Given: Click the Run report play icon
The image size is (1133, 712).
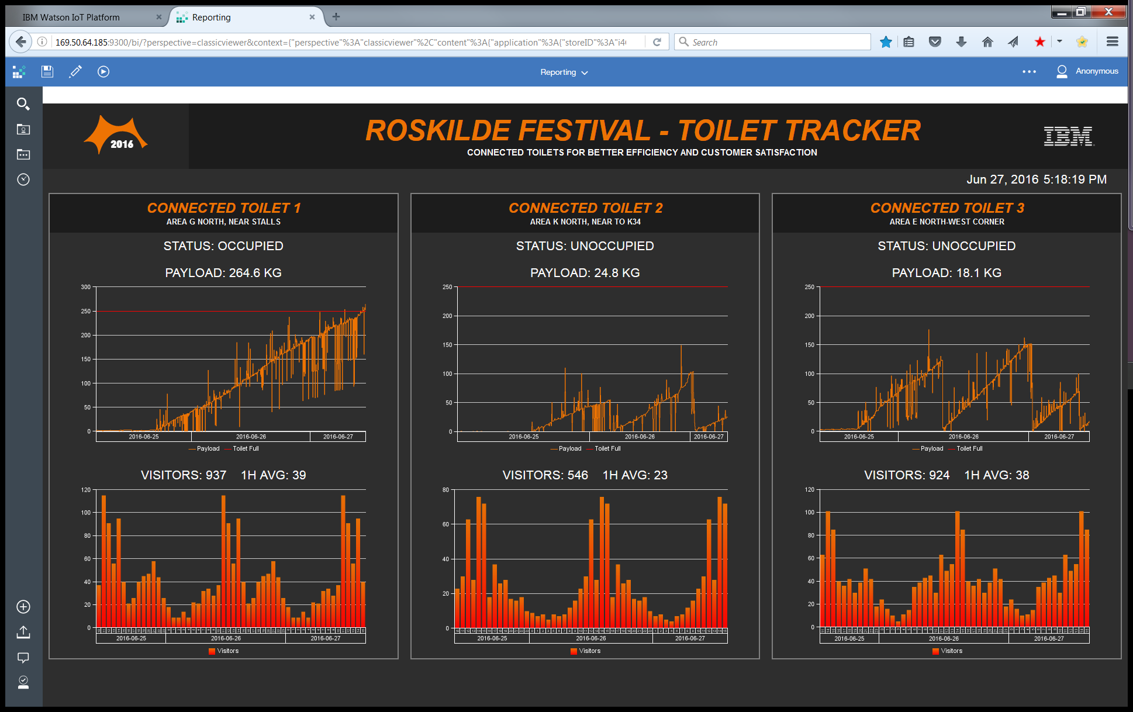Looking at the screenshot, I should (103, 71).
